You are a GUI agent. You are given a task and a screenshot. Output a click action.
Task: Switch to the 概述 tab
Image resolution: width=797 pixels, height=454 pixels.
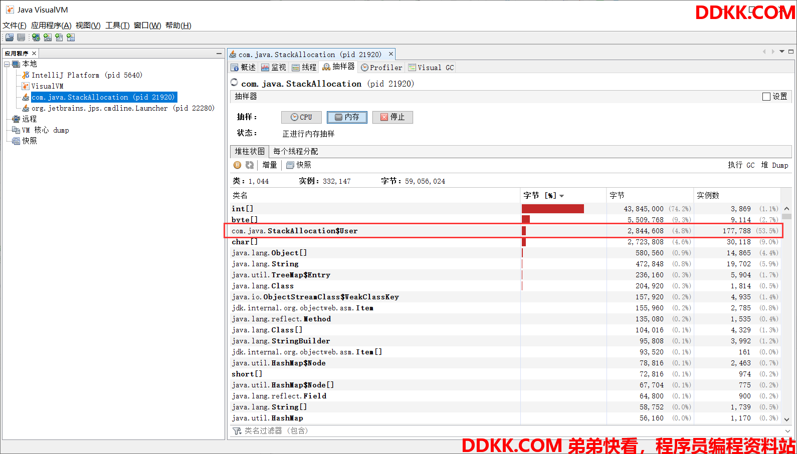244,68
